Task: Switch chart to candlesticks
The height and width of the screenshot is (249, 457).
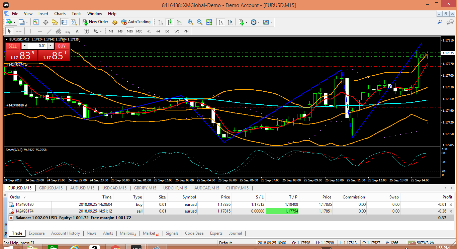Action: click(x=170, y=22)
